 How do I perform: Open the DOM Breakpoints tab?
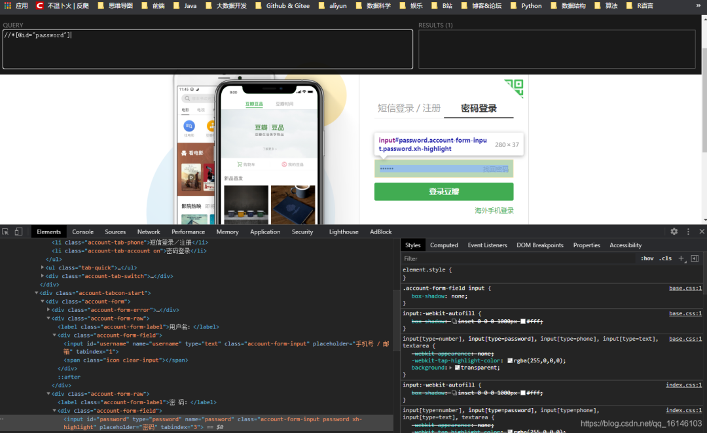click(539, 245)
